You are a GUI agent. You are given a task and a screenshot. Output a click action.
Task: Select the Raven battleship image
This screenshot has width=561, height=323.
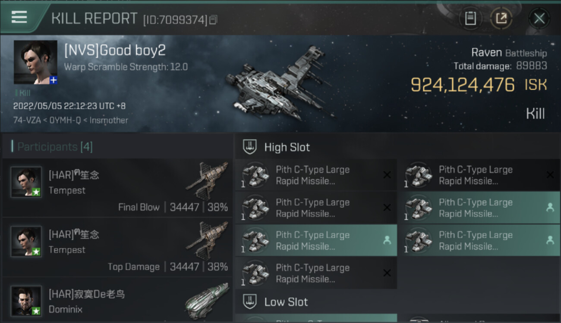coord(278,84)
